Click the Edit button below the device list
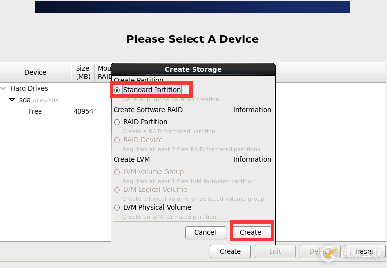 tap(275, 251)
